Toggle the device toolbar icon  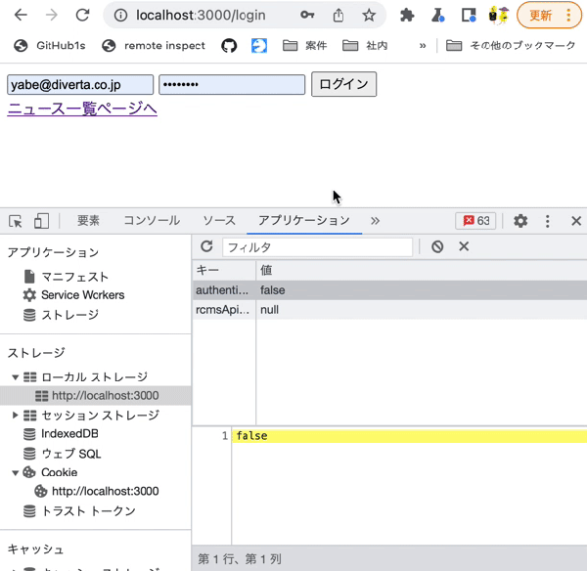pyautogui.click(x=41, y=221)
